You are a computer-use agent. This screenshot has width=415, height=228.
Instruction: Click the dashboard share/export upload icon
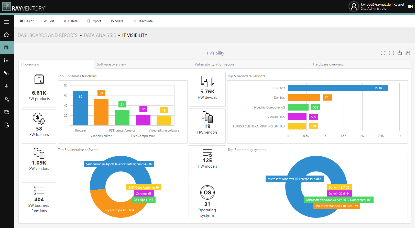(400, 53)
